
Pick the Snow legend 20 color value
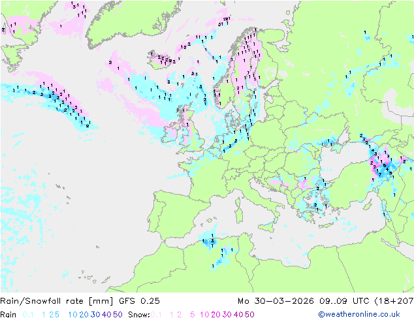pyautogui.click(x=216, y=315)
